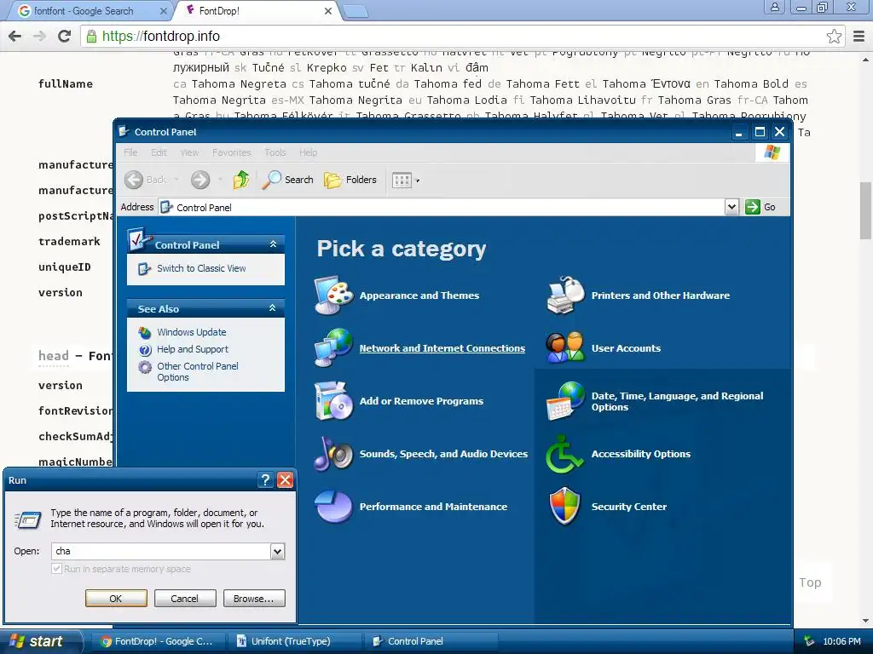The image size is (873, 654).
Task: Open Performance and Maintenance pie chart icon
Action: [x=333, y=507]
